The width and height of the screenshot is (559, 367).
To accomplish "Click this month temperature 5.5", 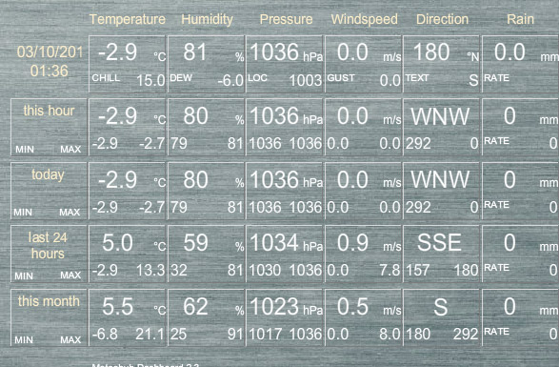I will (117, 307).
